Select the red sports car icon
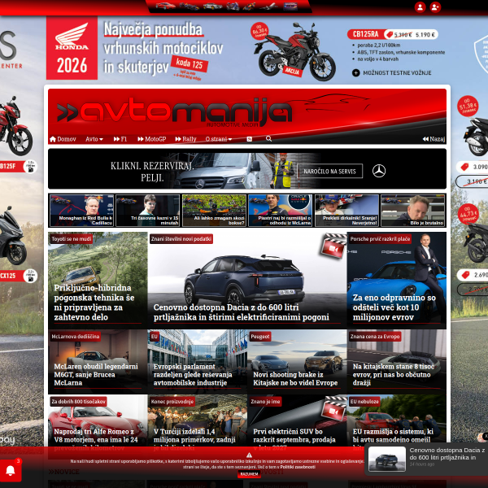This screenshot has width=488, height=488. pyautogui.click(x=165, y=6)
